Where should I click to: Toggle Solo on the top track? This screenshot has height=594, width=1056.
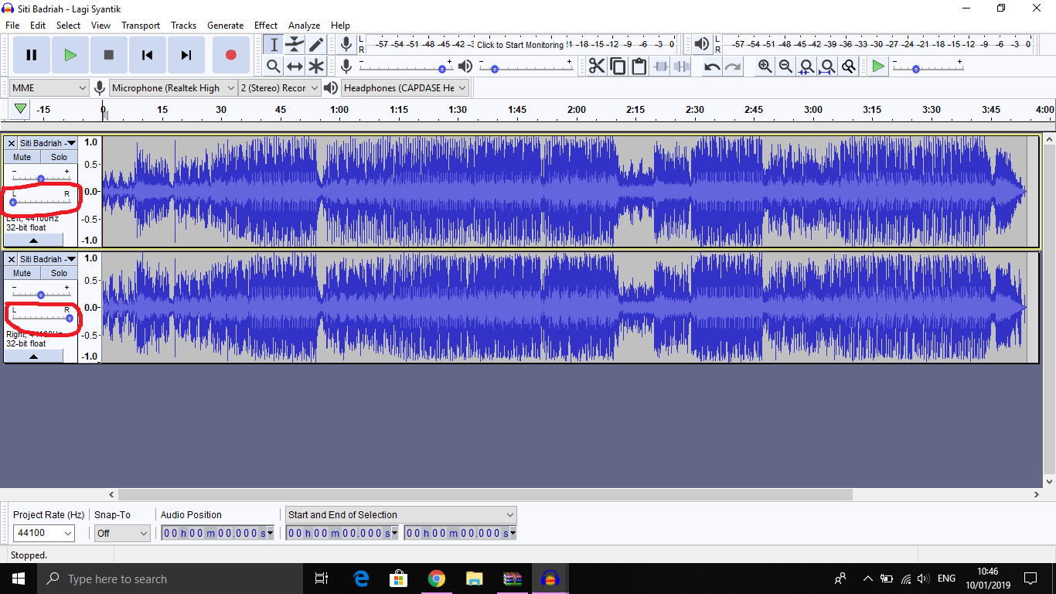[x=59, y=157]
